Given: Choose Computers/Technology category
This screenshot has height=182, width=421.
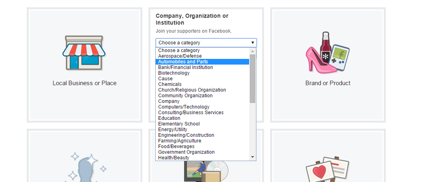Looking at the screenshot, I should [184, 107].
